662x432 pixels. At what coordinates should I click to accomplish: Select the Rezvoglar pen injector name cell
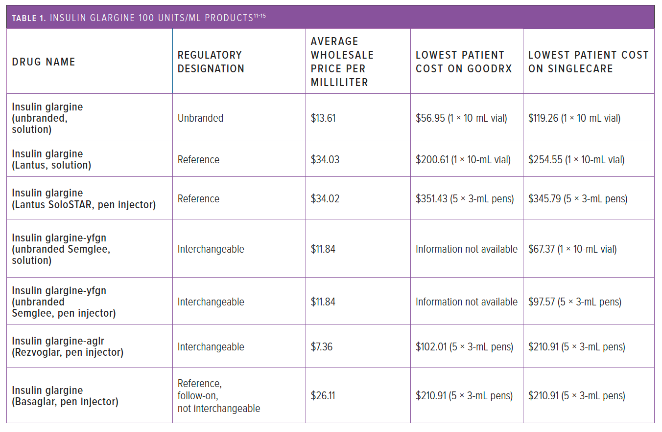click(x=68, y=347)
